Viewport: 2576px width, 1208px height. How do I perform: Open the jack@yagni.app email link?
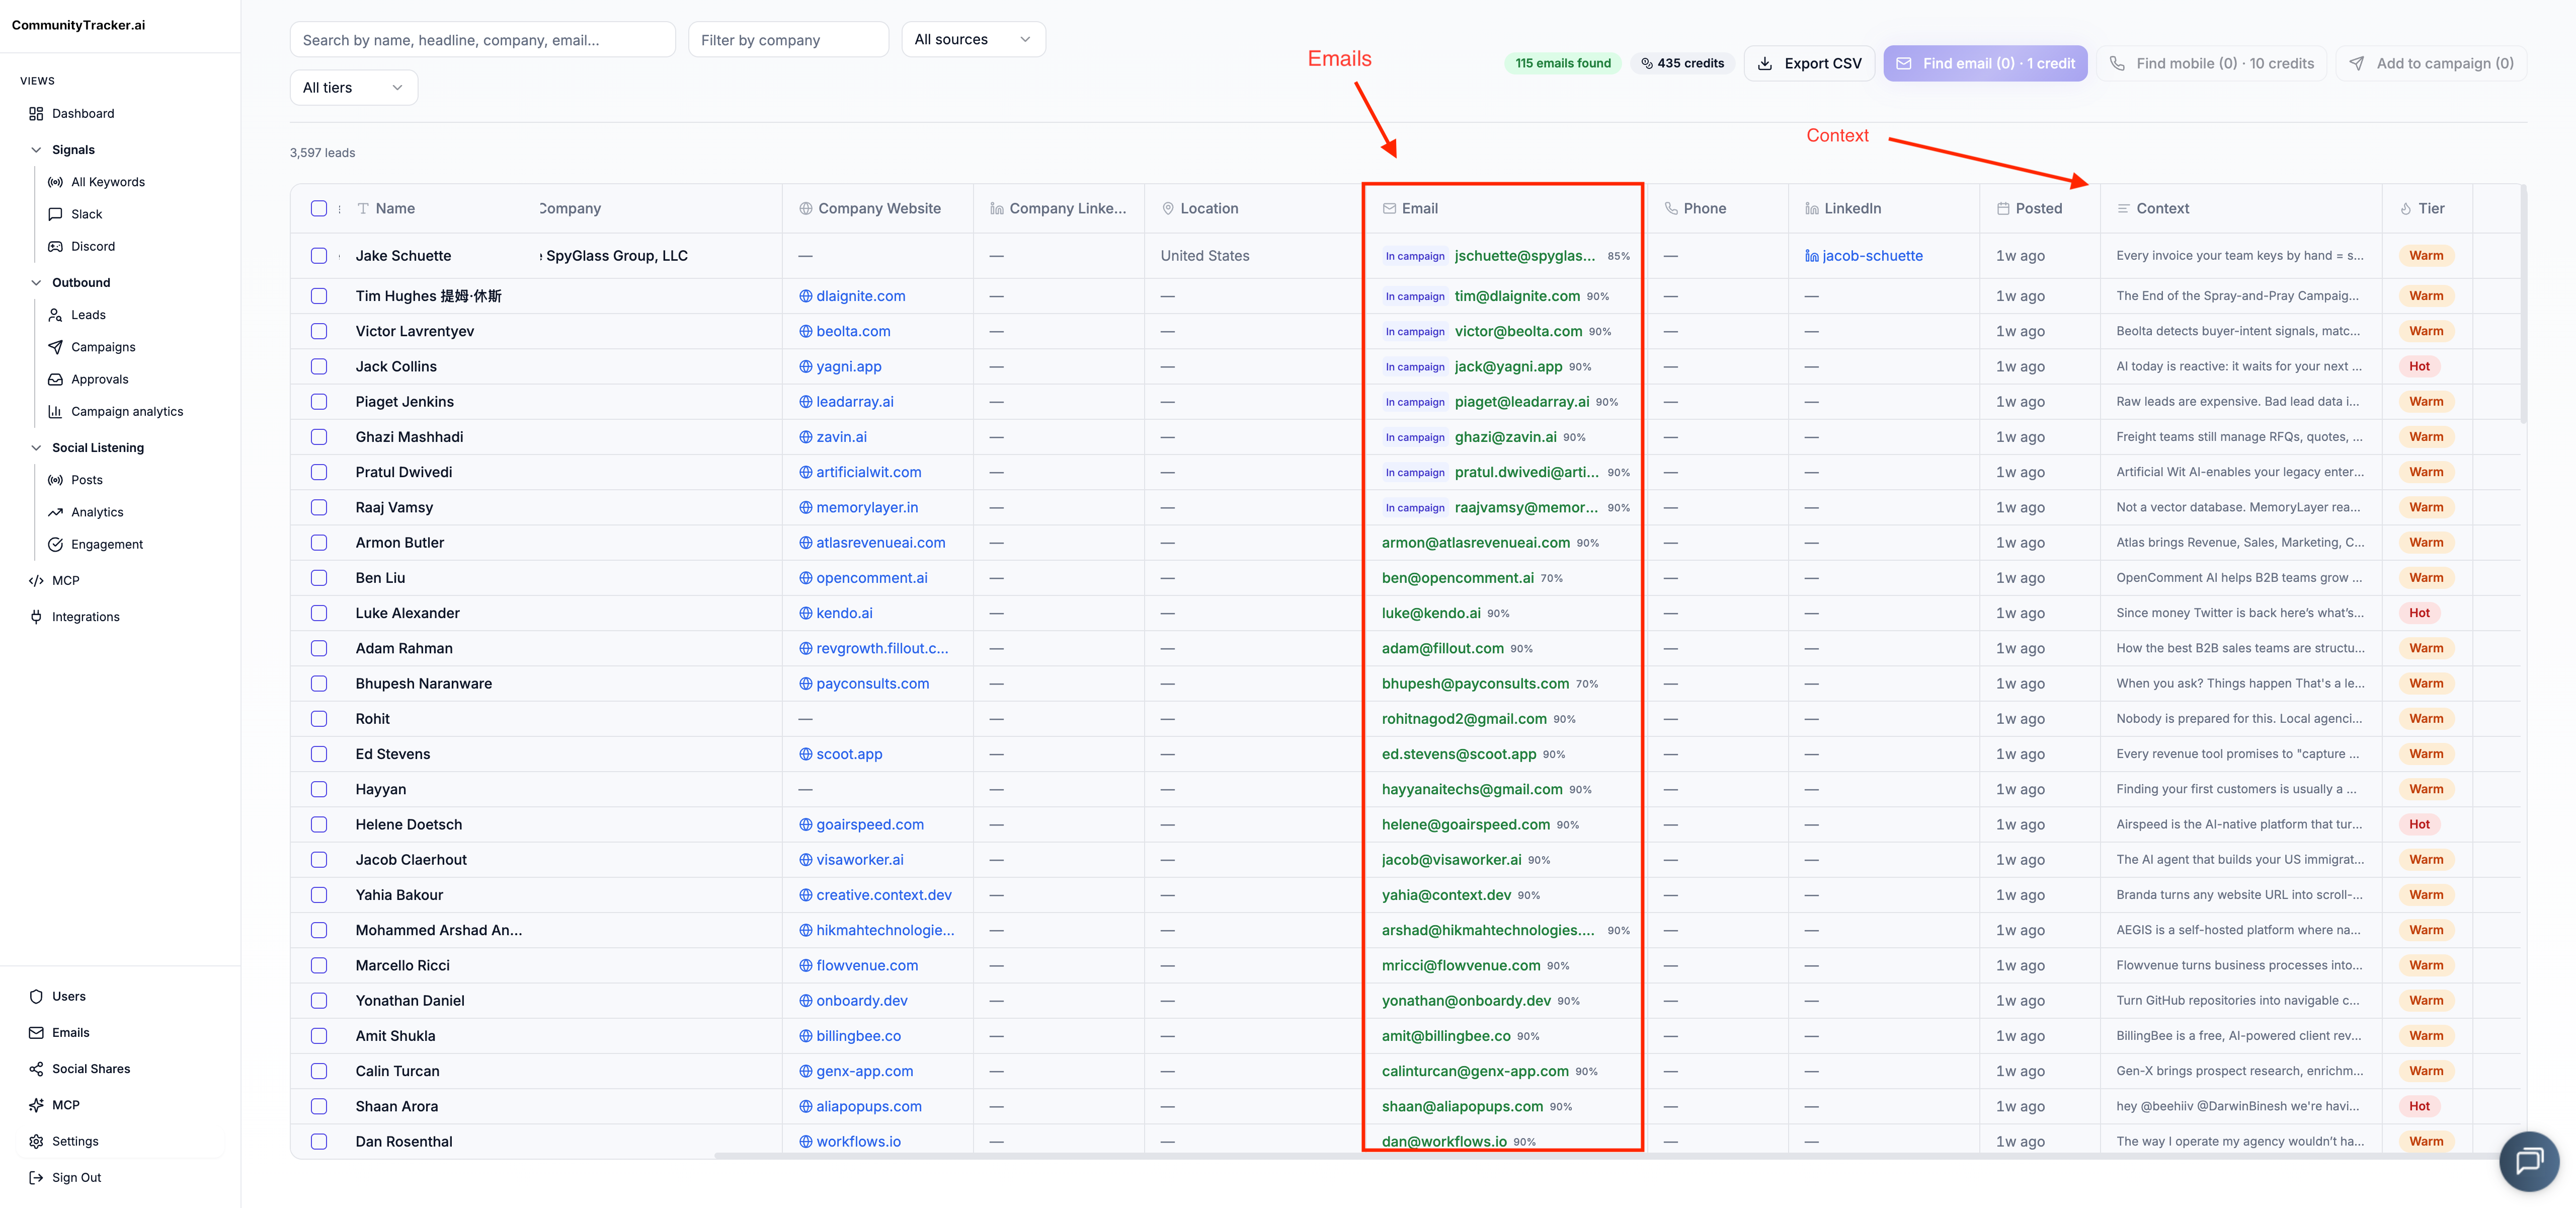pyautogui.click(x=1508, y=366)
